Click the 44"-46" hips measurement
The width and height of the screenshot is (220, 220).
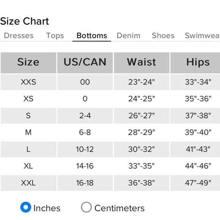[x=198, y=166]
